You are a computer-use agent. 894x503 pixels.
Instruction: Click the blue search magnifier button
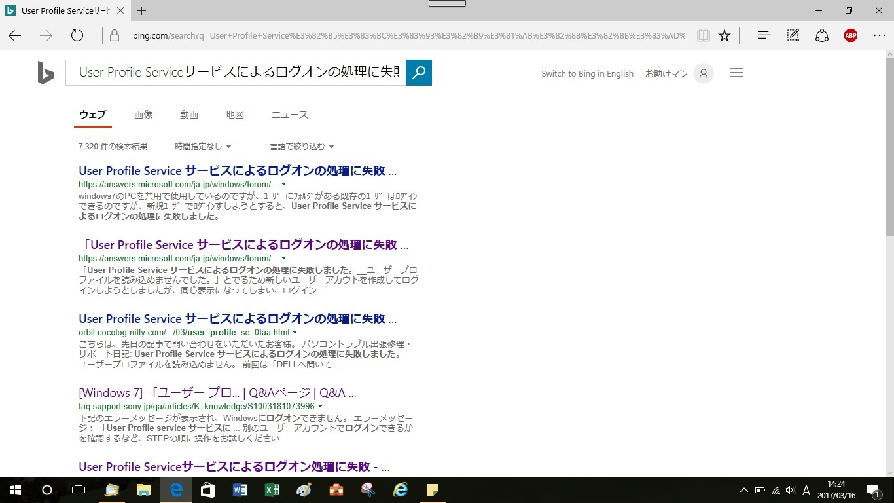tap(419, 73)
